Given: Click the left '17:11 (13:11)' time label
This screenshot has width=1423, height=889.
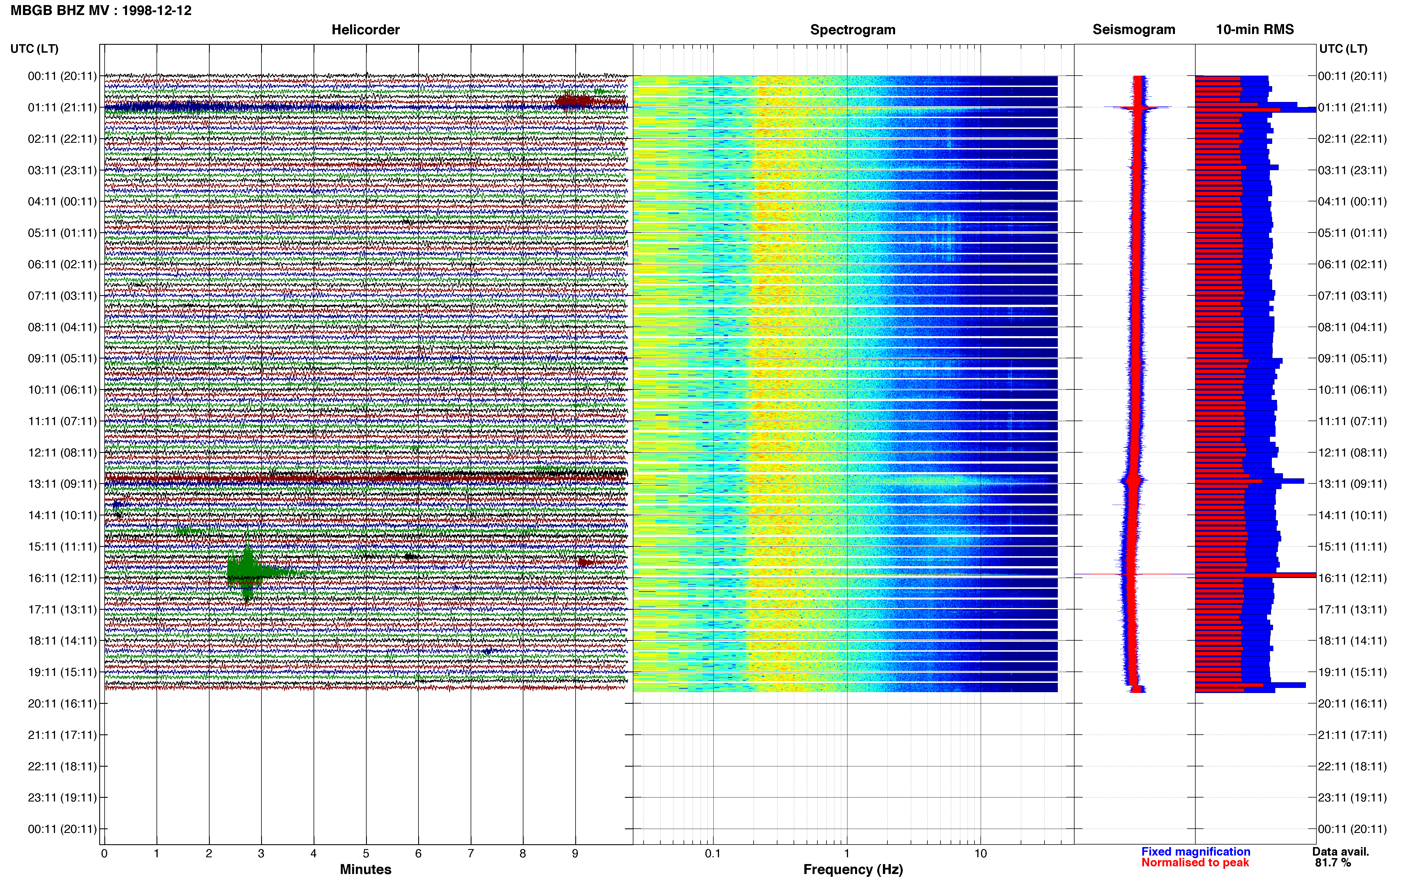Looking at the screenshot, I should click(62, 609).
